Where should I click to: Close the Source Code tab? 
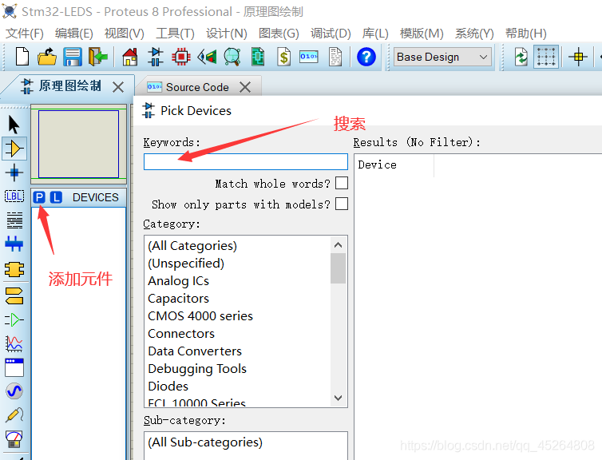click(245, 87)
